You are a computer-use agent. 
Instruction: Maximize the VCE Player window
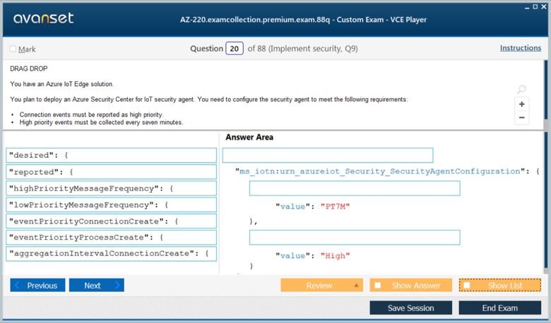535,6
